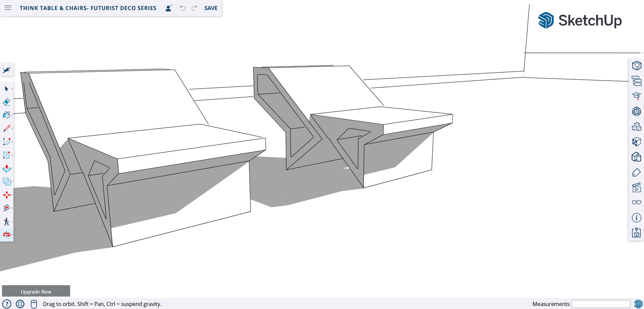Click the add collaborator person icon
Viewport: 644px width, 309px height.
point(169,8)
